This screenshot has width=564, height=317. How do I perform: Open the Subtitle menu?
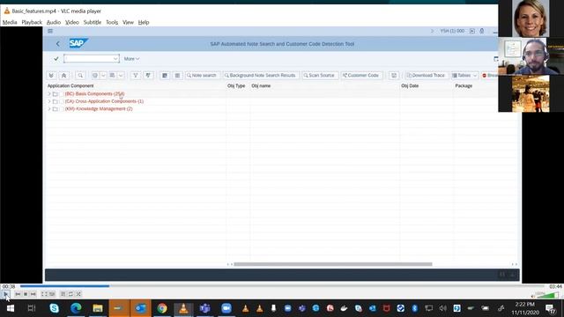[93, 22]
